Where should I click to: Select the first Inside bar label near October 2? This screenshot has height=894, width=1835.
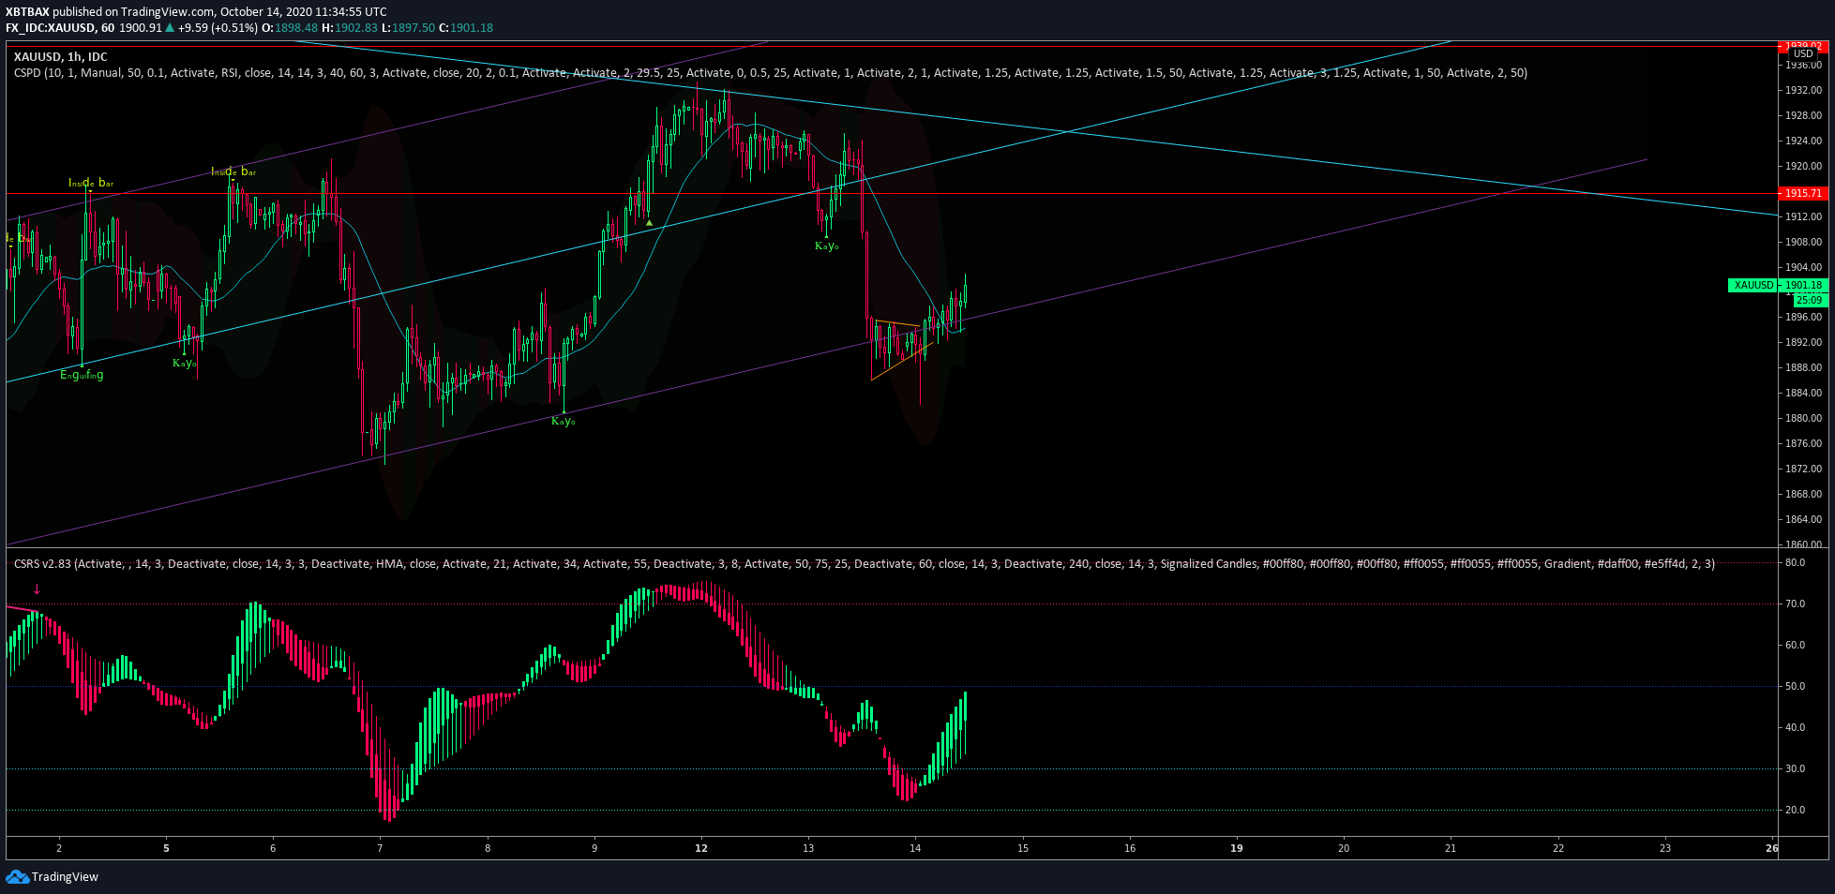pyautogui.click(x=91, y=183)
